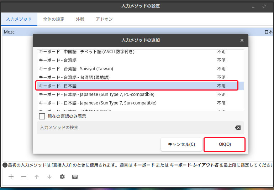Click the plus icon to add input method
The image size is (274, 190).
tap(11, 177)
